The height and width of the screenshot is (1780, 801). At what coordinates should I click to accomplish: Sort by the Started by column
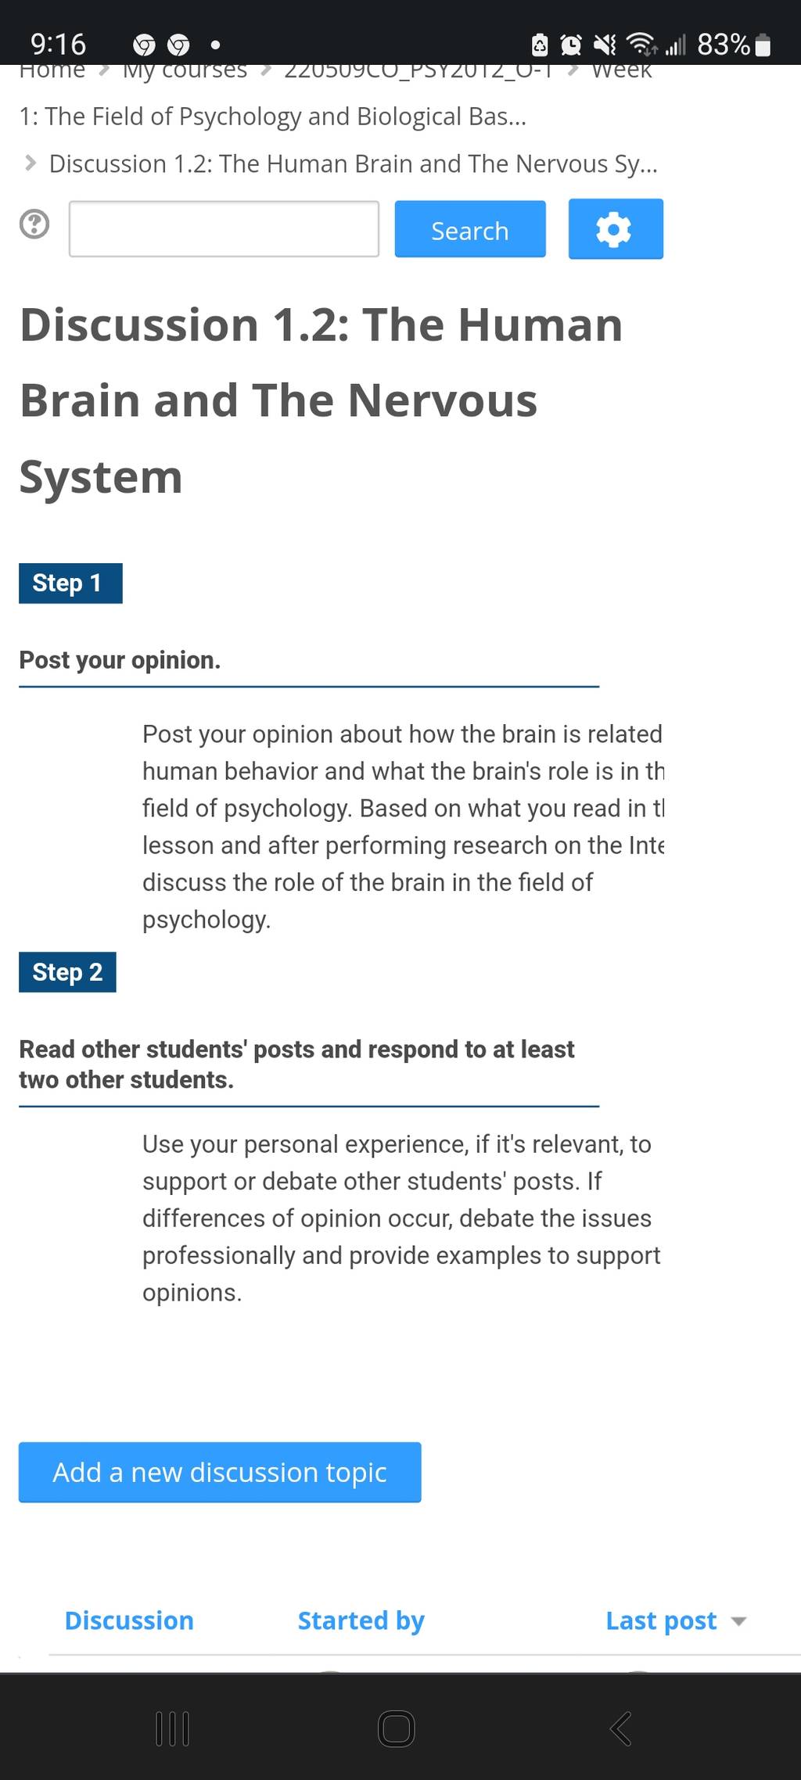[x=361, y=1620]
